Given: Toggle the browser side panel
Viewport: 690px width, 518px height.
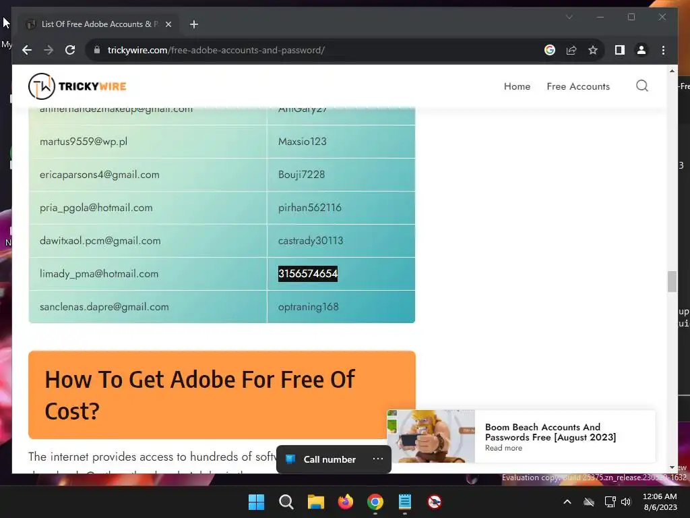Looking at the screenshot, I should pos(620,50).
